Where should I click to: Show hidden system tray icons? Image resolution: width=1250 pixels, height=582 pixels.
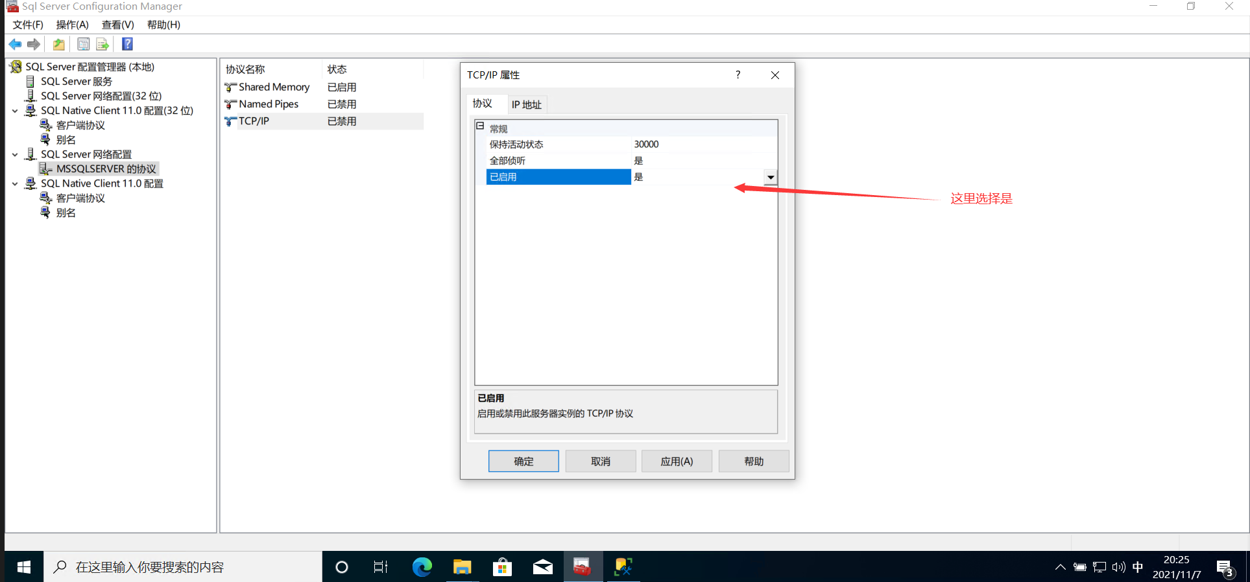coord(1060,567)
